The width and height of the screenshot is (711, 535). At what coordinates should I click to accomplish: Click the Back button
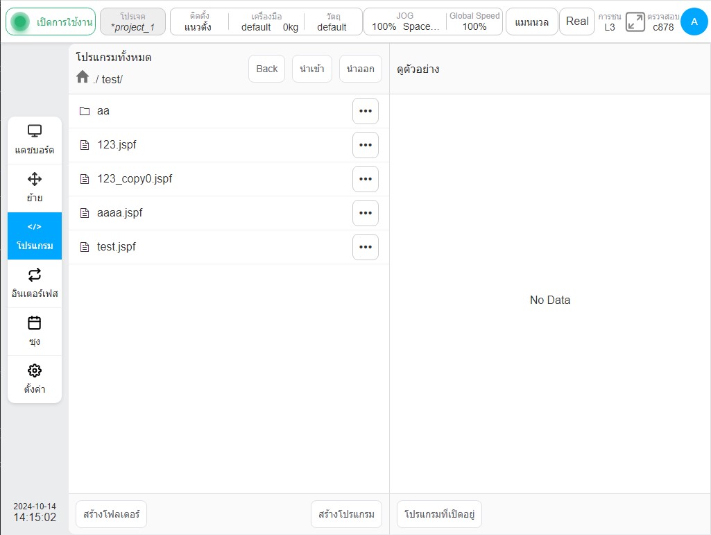[266, 69]
